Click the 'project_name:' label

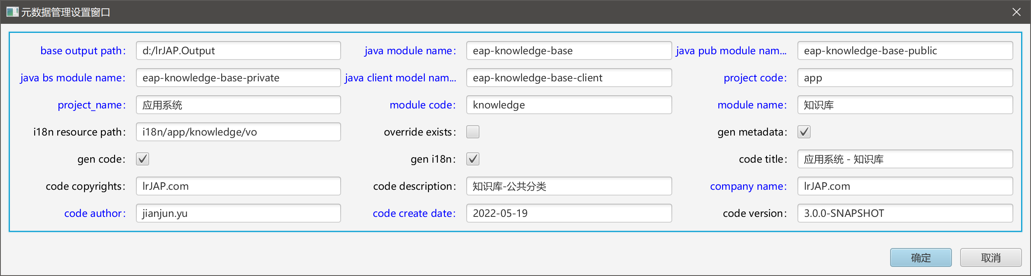[x=92, y=105]
